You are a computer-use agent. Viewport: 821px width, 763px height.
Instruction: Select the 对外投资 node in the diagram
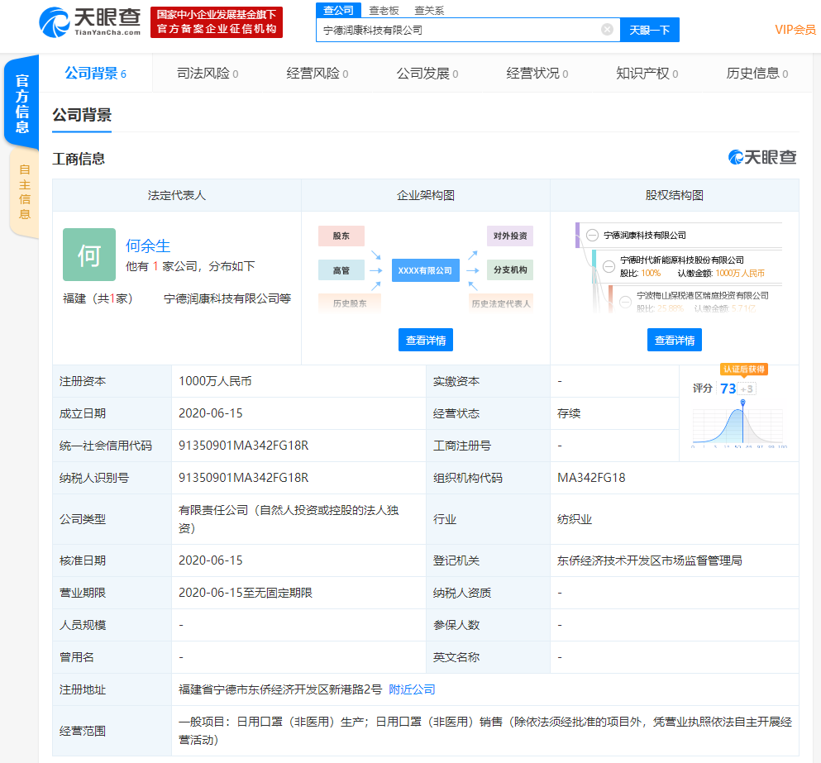[x=509, y=236]
